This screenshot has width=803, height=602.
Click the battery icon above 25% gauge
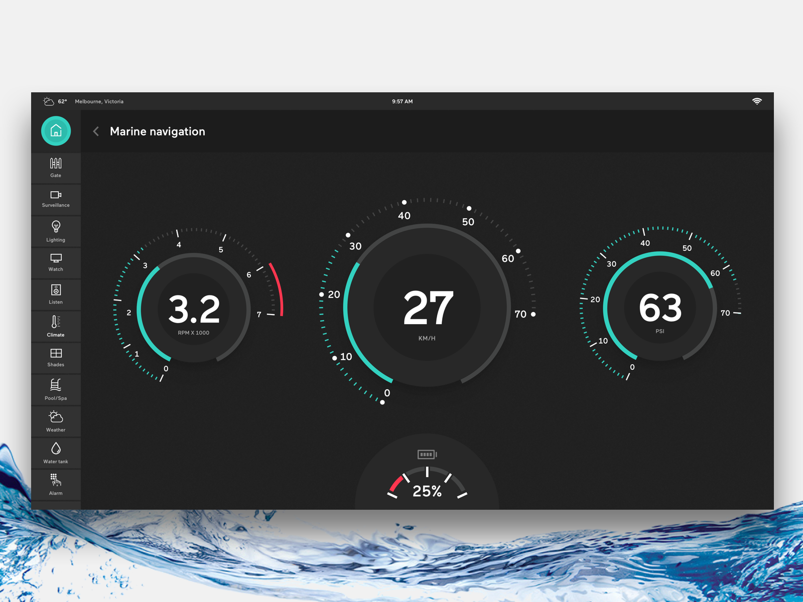coord(427,454)
